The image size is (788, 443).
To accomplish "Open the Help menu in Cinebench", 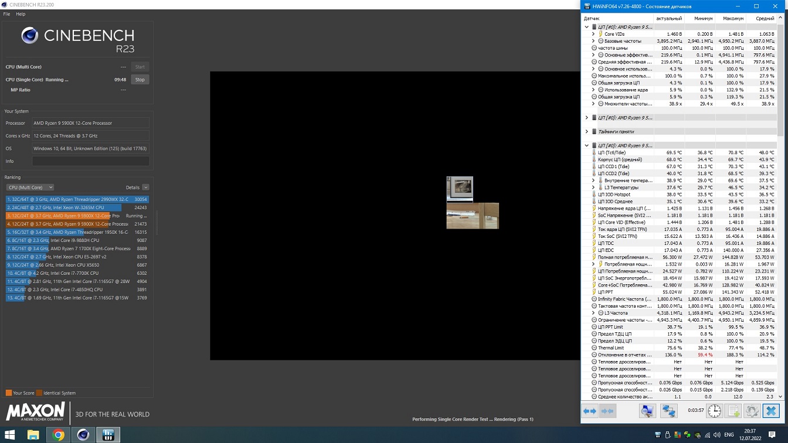I will coord(21,14).
